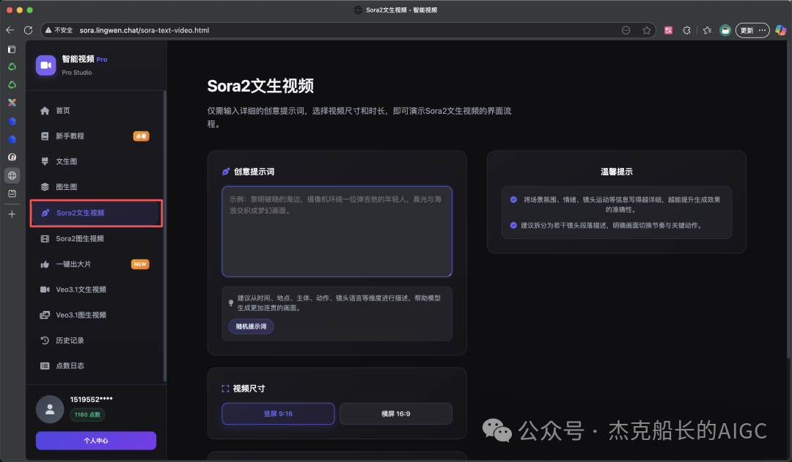
Task: Click the Veo3.1图生视频 icon
Action: 45,315
